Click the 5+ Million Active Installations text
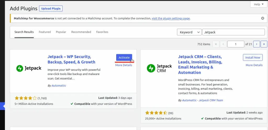 [34, 104]
